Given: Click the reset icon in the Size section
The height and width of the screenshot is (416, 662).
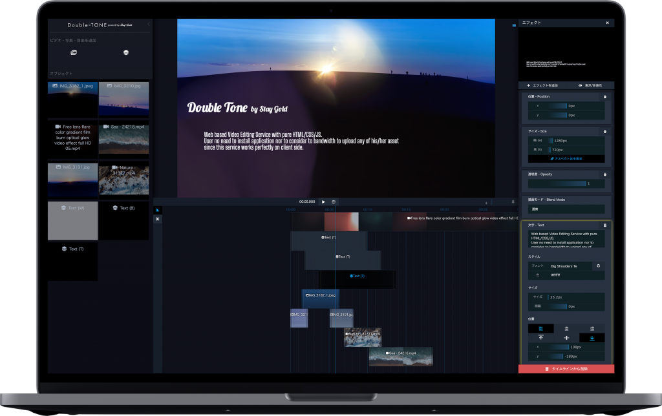Looking at the screenshot, I should coord(604,131).
